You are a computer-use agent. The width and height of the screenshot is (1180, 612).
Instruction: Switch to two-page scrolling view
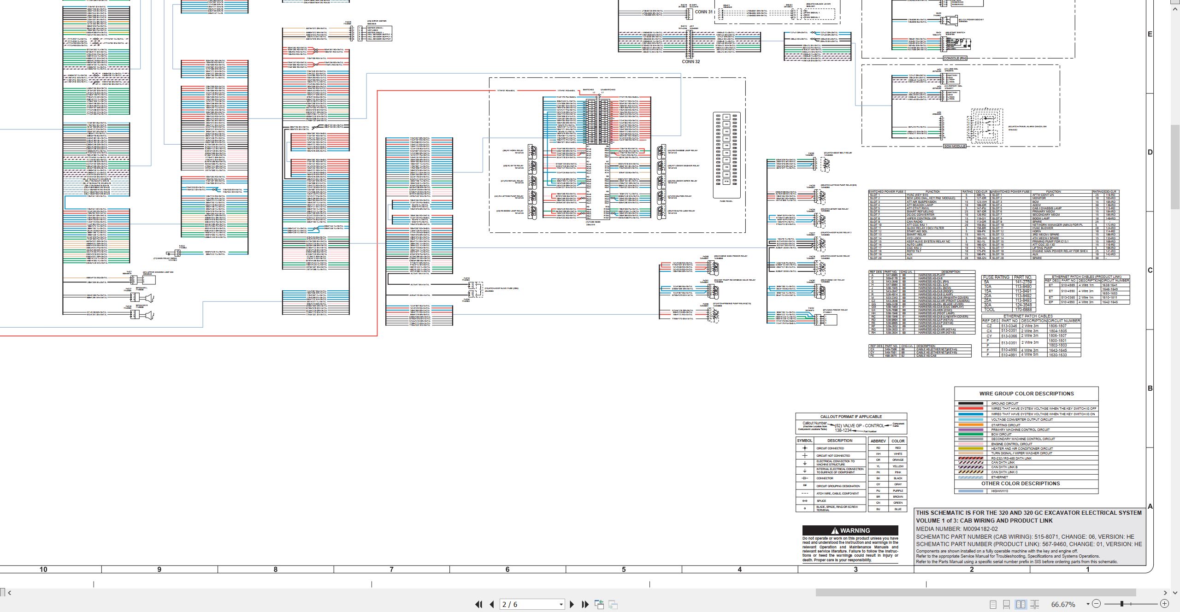[x=1034, y=604]
